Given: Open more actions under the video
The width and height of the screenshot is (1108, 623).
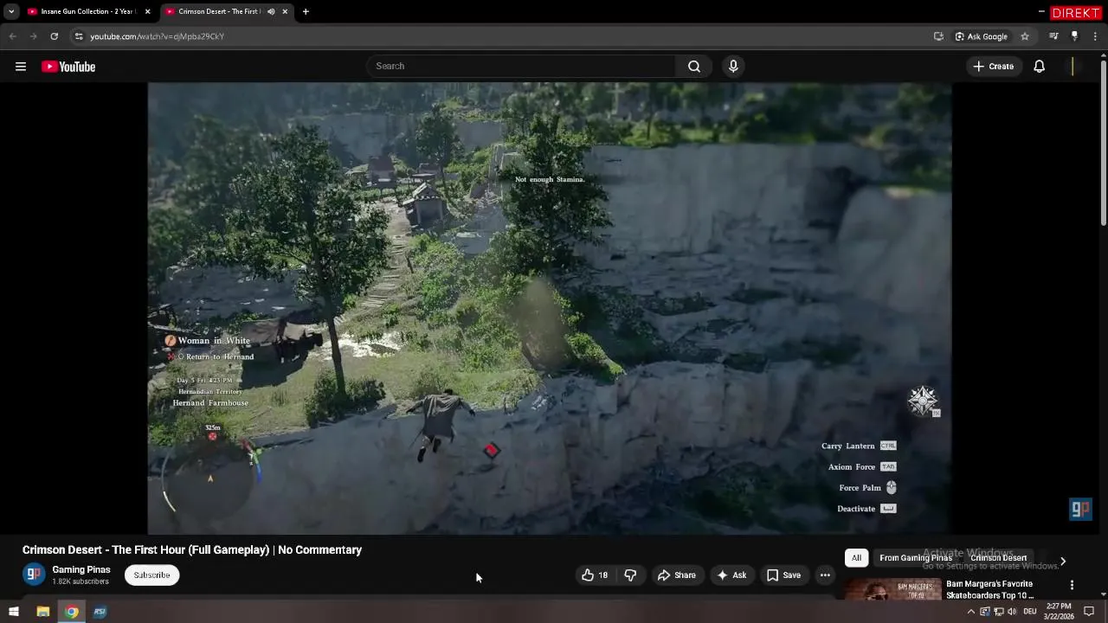Looking at the screenshot, I should [825, 575].
